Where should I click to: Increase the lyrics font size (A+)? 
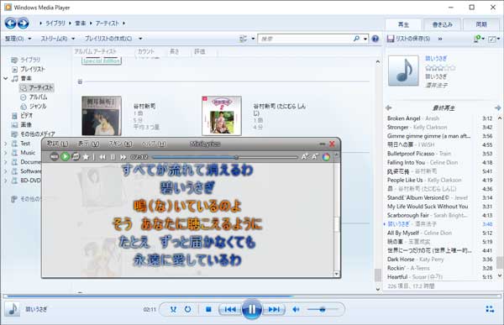coord(305,156)
